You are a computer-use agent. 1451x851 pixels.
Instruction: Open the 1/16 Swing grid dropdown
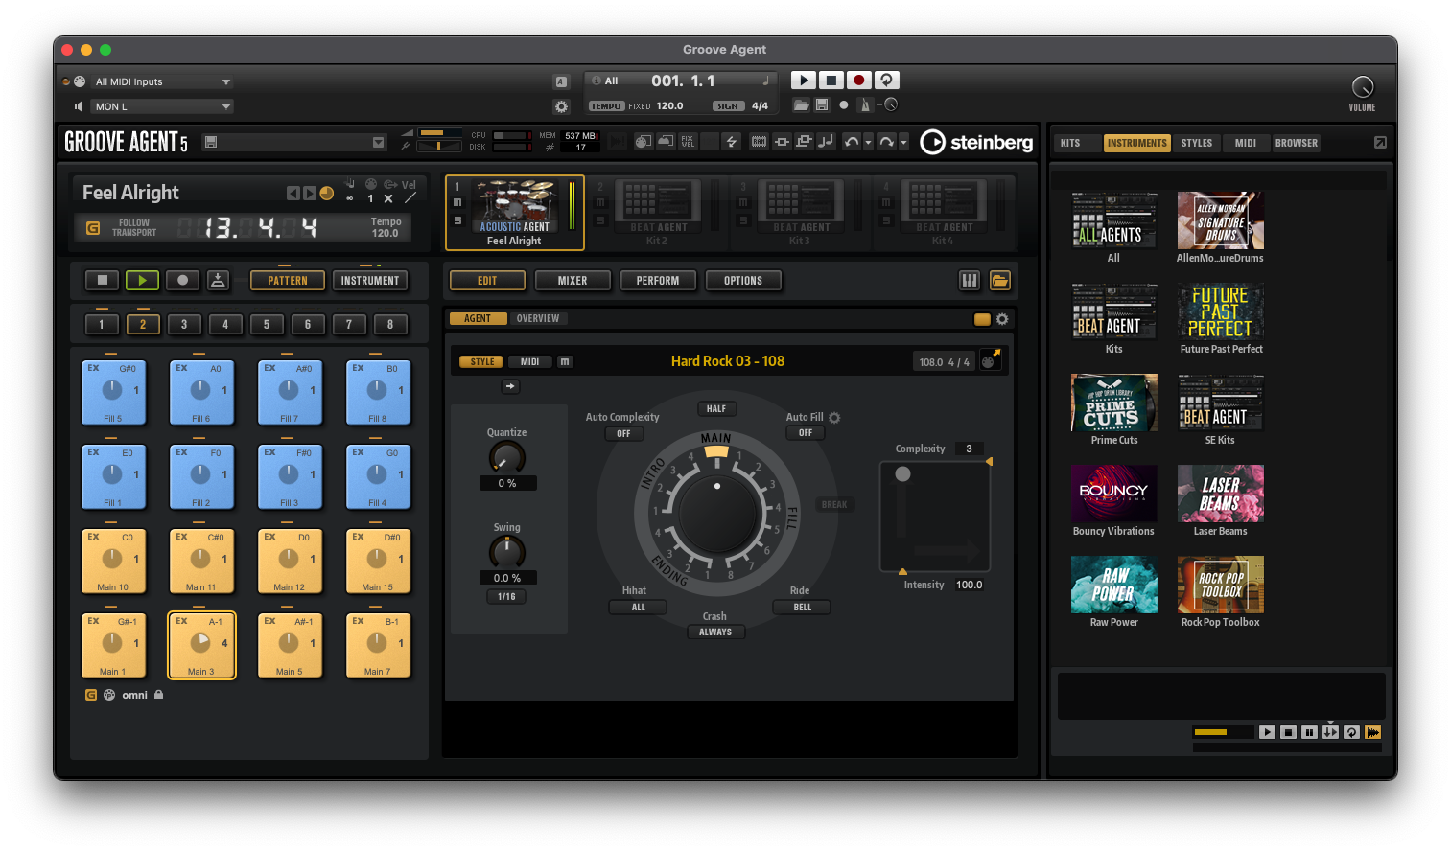pos(506,596)
